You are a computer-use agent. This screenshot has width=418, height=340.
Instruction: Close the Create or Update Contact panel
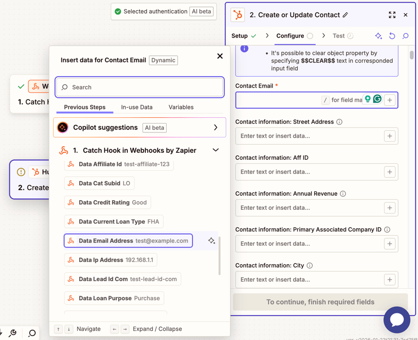click(406, 15)
